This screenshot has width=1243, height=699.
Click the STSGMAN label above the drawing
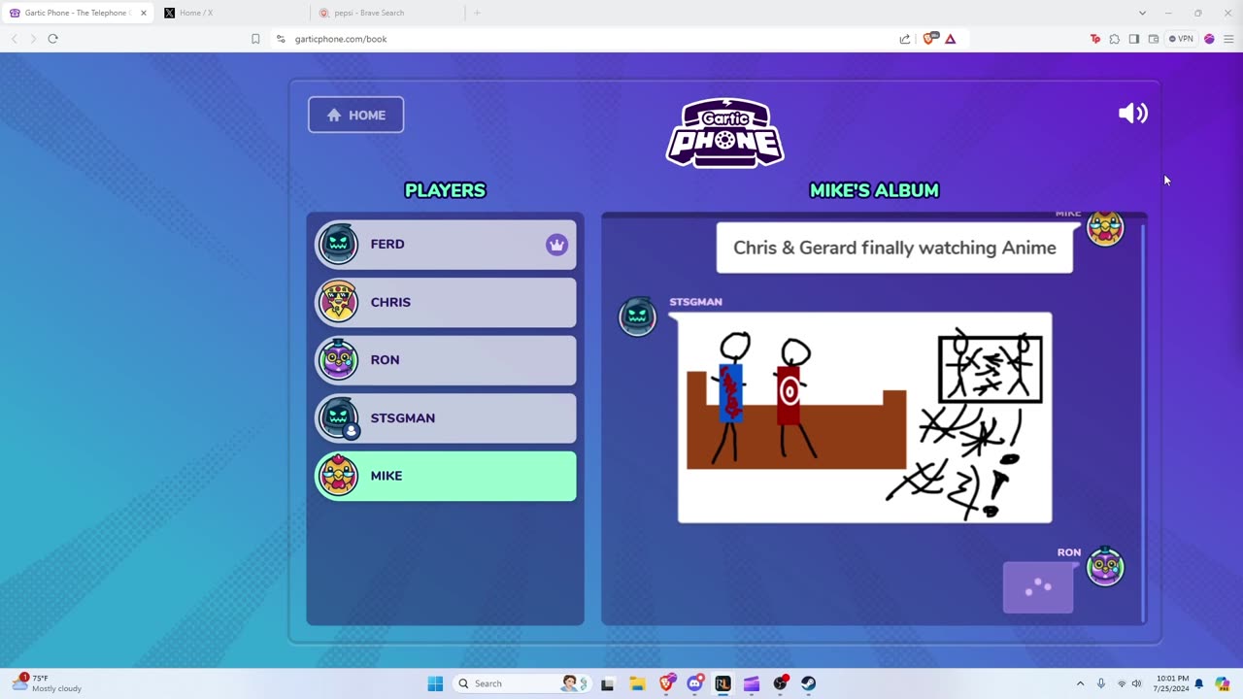(695, 302)
